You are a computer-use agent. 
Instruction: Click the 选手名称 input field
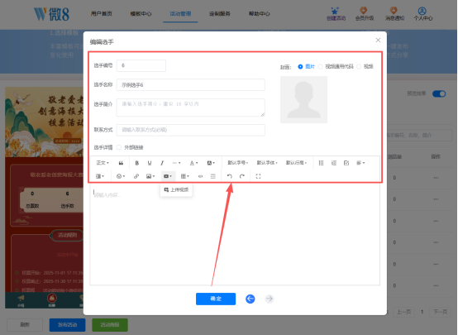[x=191, y=84]
